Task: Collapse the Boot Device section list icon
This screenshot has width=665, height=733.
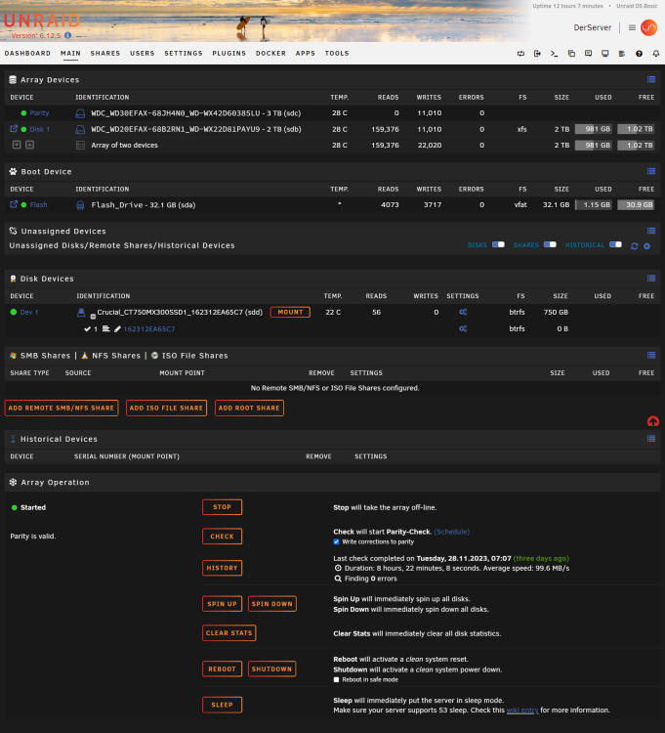Action: coord(651,171)
